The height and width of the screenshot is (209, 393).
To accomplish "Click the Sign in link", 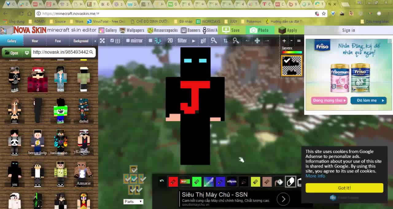I will [x=348, y=30].
